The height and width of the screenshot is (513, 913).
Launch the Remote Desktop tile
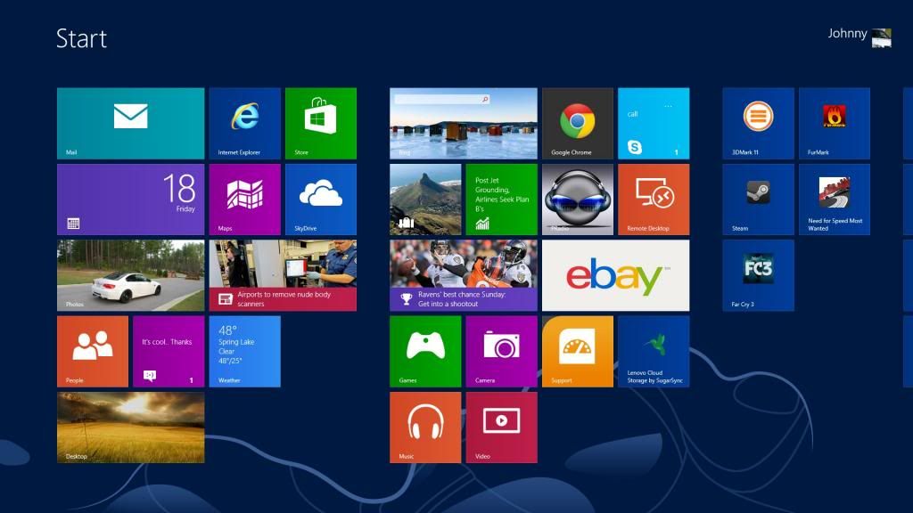point(654,199)
